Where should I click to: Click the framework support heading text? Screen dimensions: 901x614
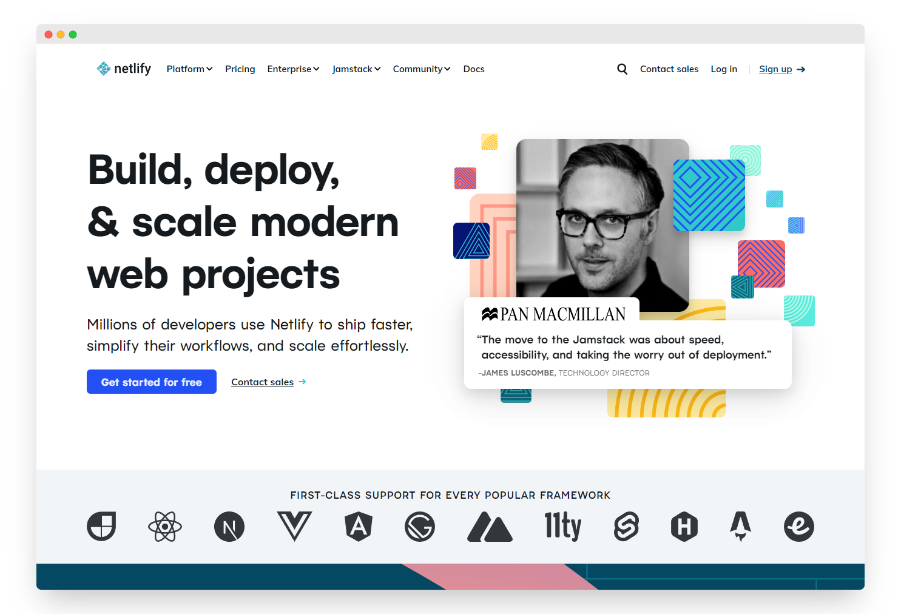pyautogui.click(x=450, y=495)
